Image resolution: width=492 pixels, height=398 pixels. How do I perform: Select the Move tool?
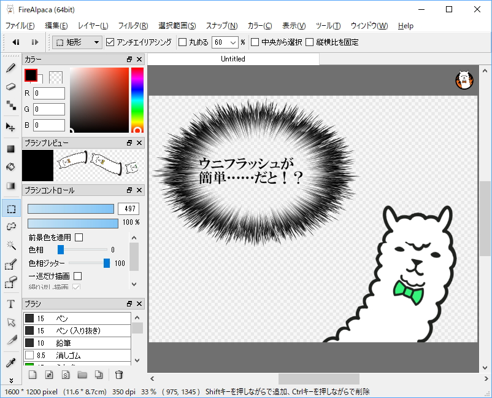point(11,127)
